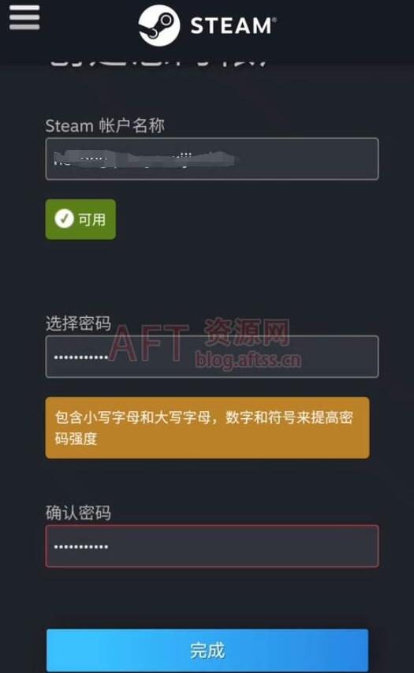Click the 完成 button
Image resolution: width=414 pixels, height=673 pixels.
coord(207,650)
